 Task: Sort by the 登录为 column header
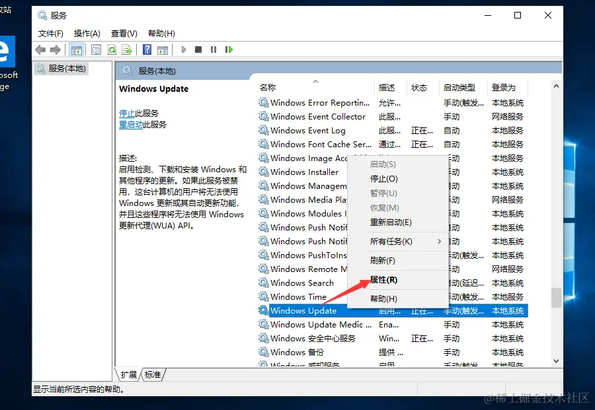tap(507, 88)
